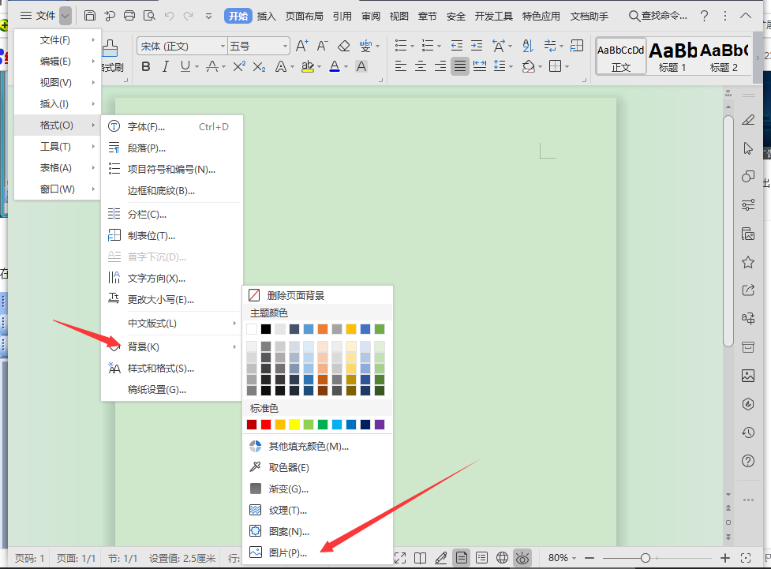Toggle page layout view in status bar
Viewport: 771px width, 569px height.
[x=462, y=558]
